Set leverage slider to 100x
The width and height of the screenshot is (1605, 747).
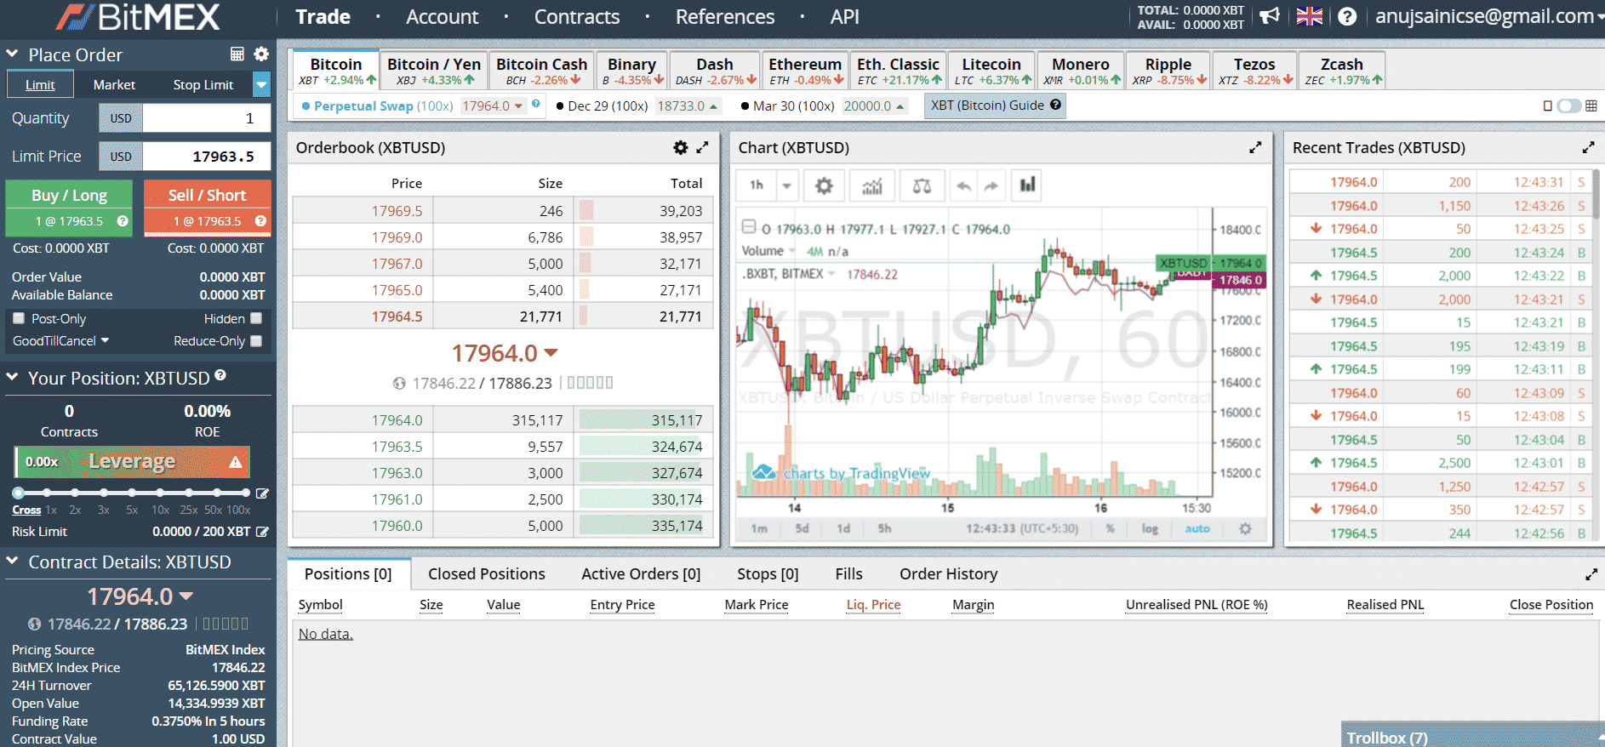[246, 493]
